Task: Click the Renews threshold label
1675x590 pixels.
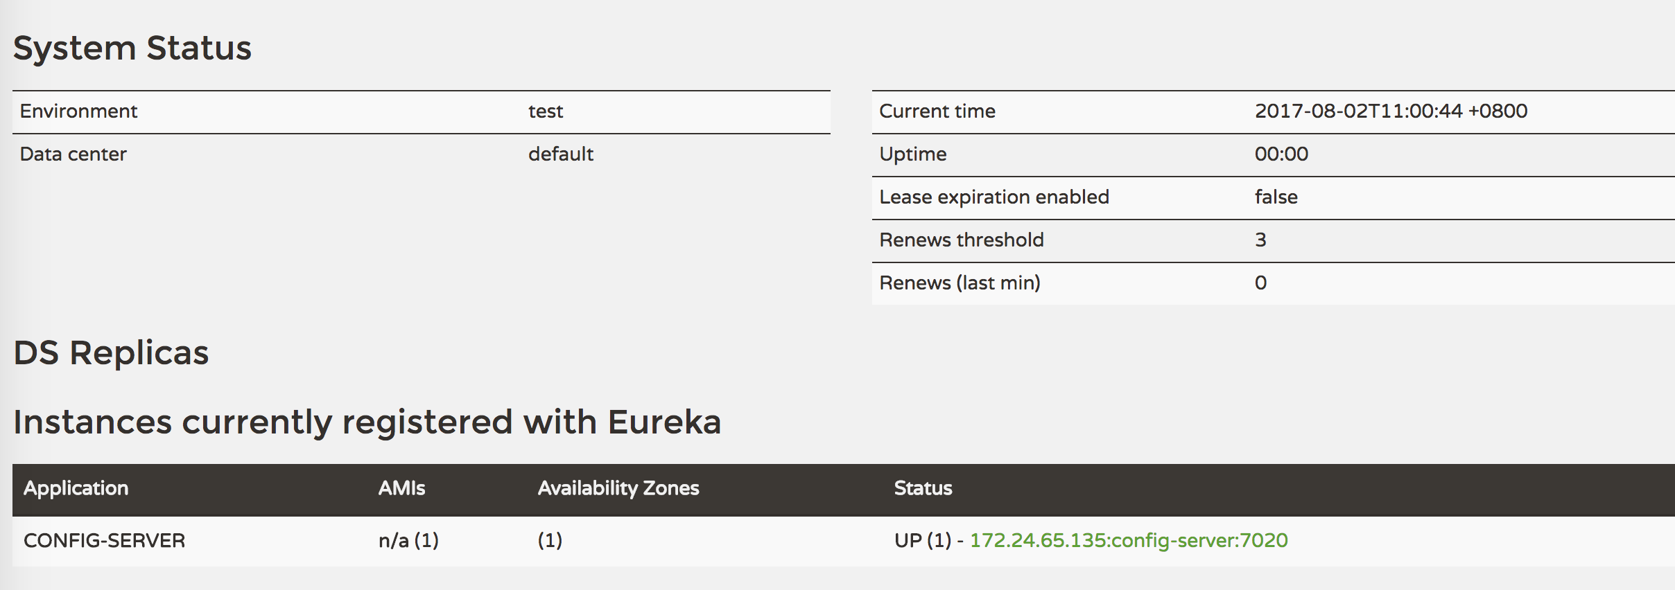Action: (x=961, y=240)
